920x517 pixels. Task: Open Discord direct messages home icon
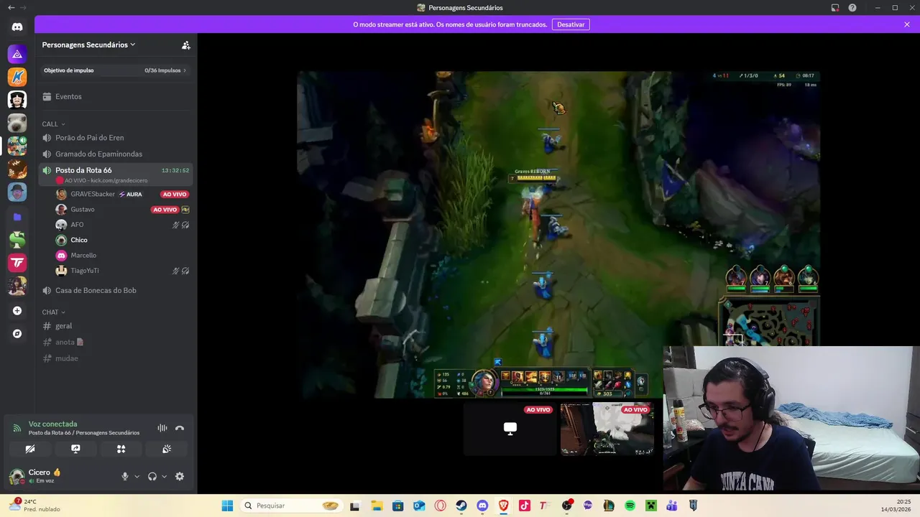[x=17, y=27]
